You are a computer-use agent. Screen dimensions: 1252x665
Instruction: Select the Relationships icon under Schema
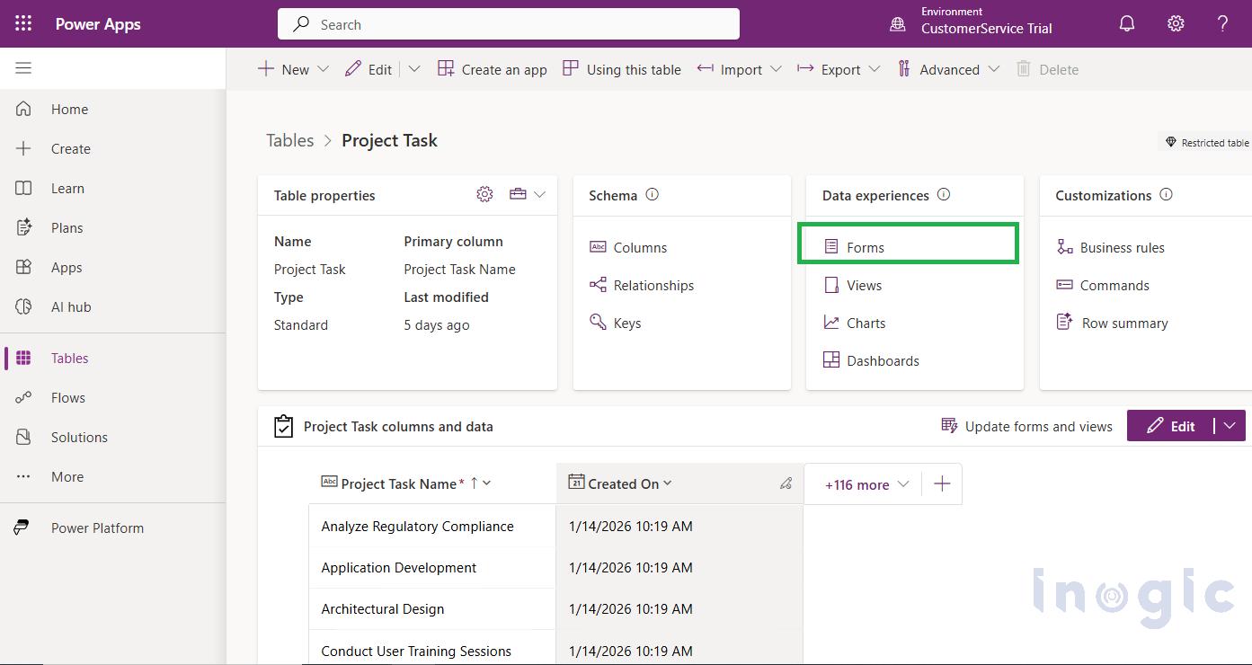[598, 285]
